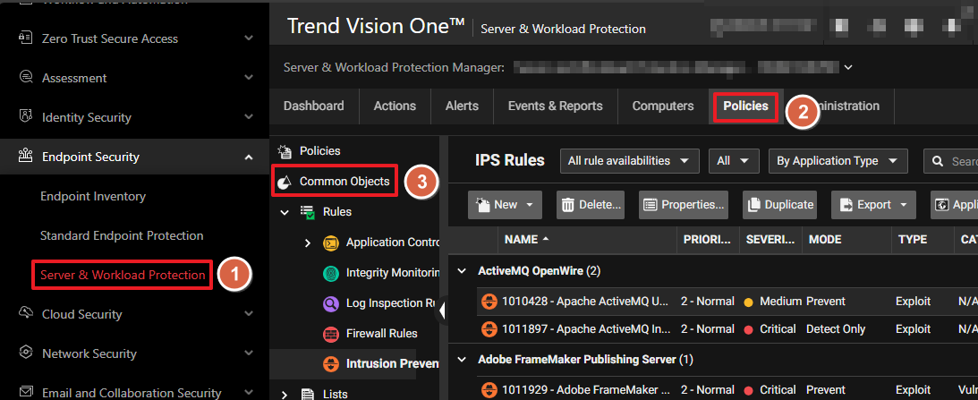Click the Firewall Rules icon
978x400 pixels.
tap(330, 333)
